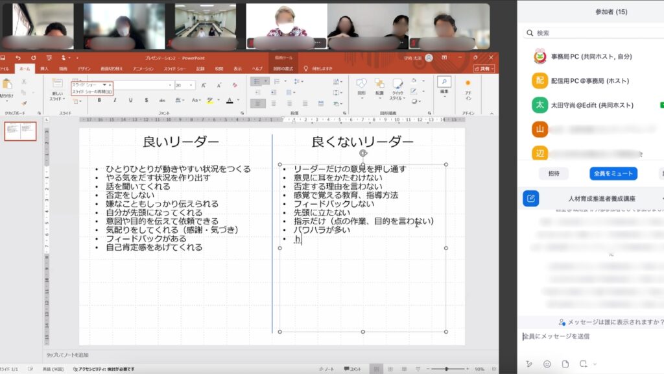664x374 pixels.
Task: Open the font color dropdown arrow
Action: [x=238, y=100]
